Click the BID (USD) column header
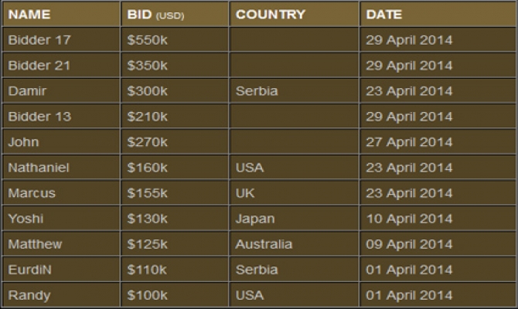Image resolution: width=518 pixels, height=309 pixels. pos(155,14)
